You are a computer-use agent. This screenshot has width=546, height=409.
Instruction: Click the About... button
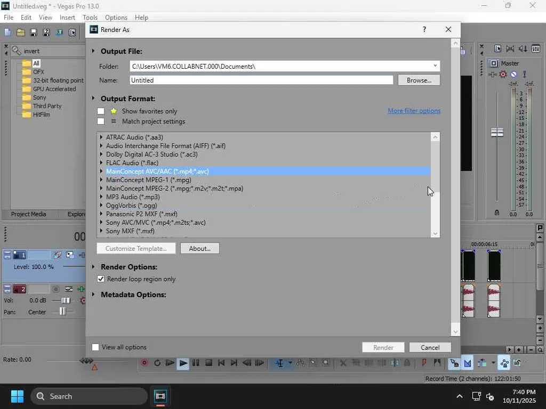pos(200,248)
